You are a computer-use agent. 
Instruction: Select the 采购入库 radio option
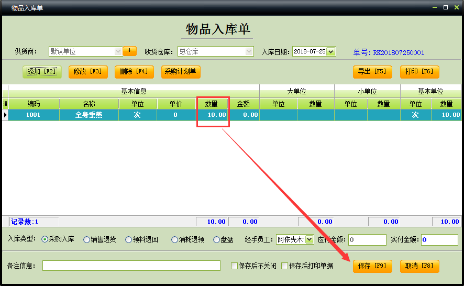pyautogui.click(x=45, y=239)
